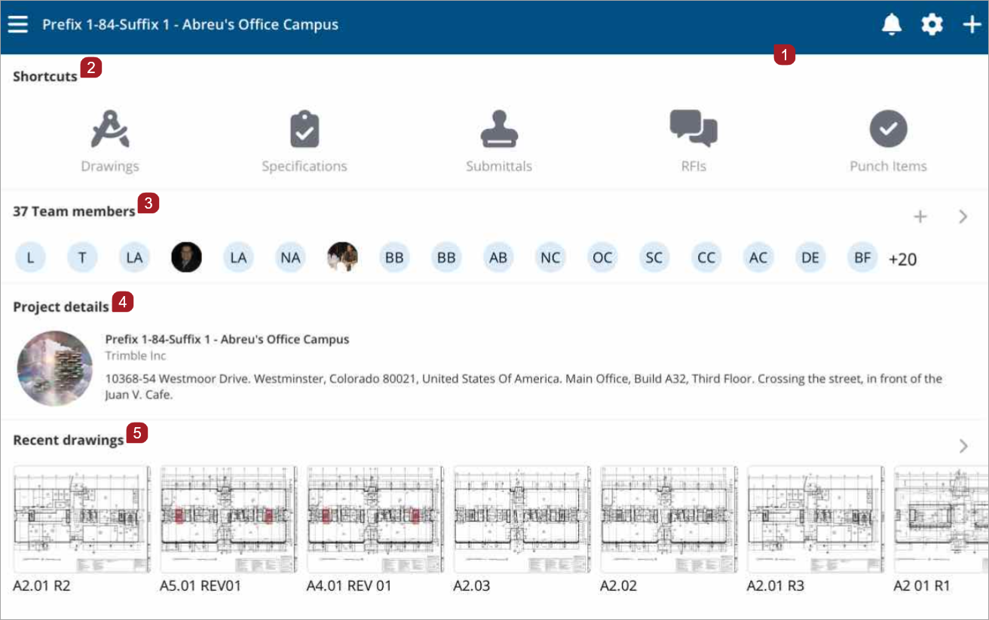Open the project thumbnail image in Project details
The height and width of the screenshot is (620, 989).
tap(54, 368)
